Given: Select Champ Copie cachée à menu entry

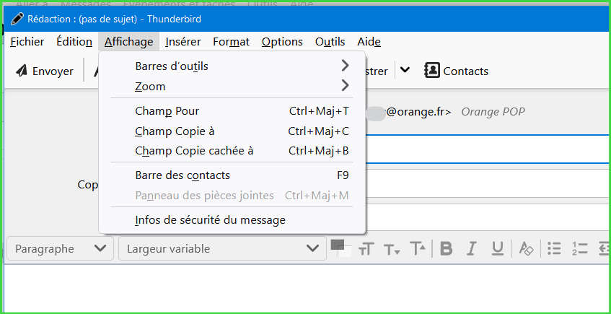Looking at the screenshot, I should click(x=194, y=151).
